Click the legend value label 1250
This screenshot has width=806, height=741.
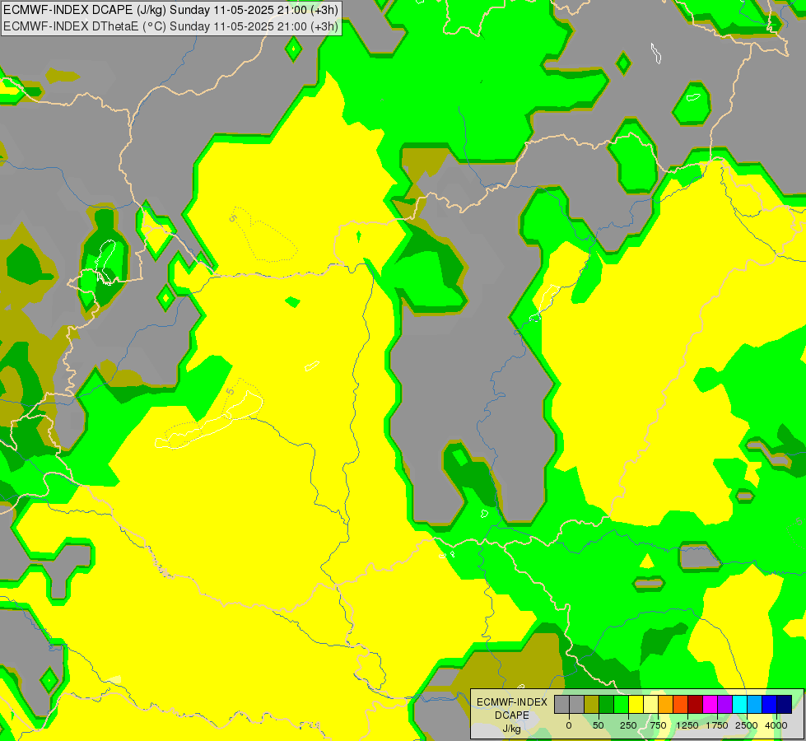[687, 725]
